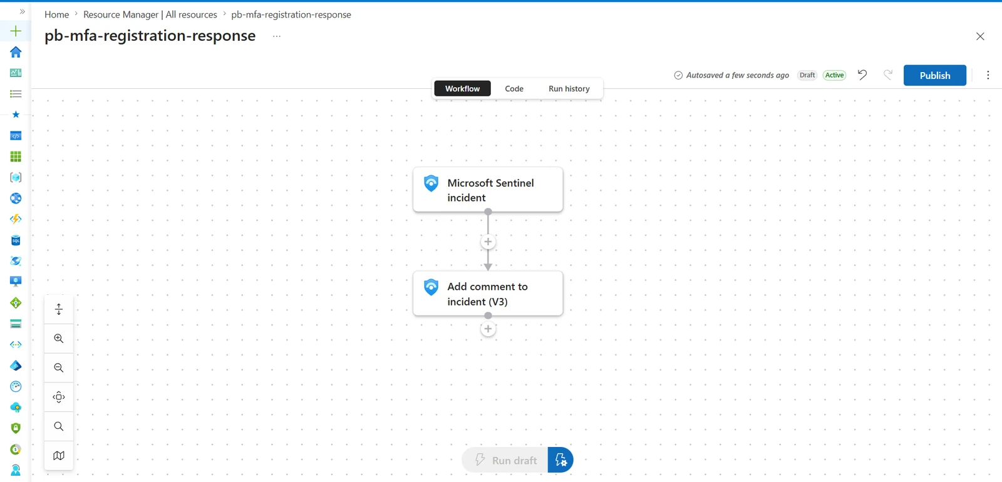The image size is (1002, 482).
Task: Click the search magnifier in canvas controls
Action: [59, 426]
